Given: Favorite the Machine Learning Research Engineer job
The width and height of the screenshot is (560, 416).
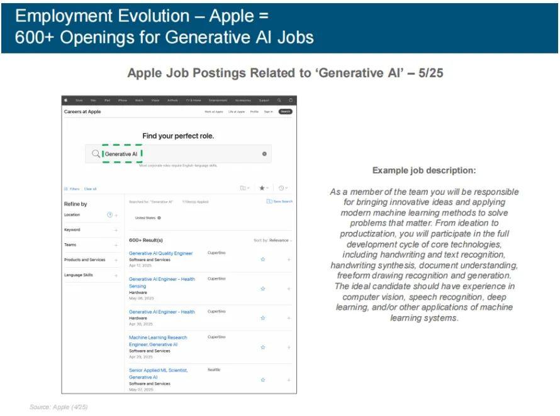Looking at the screenshot, I should pos(263,347).
